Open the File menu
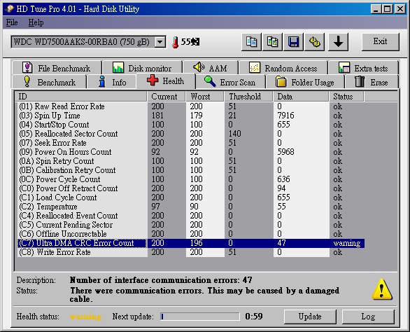 [12, 22]
